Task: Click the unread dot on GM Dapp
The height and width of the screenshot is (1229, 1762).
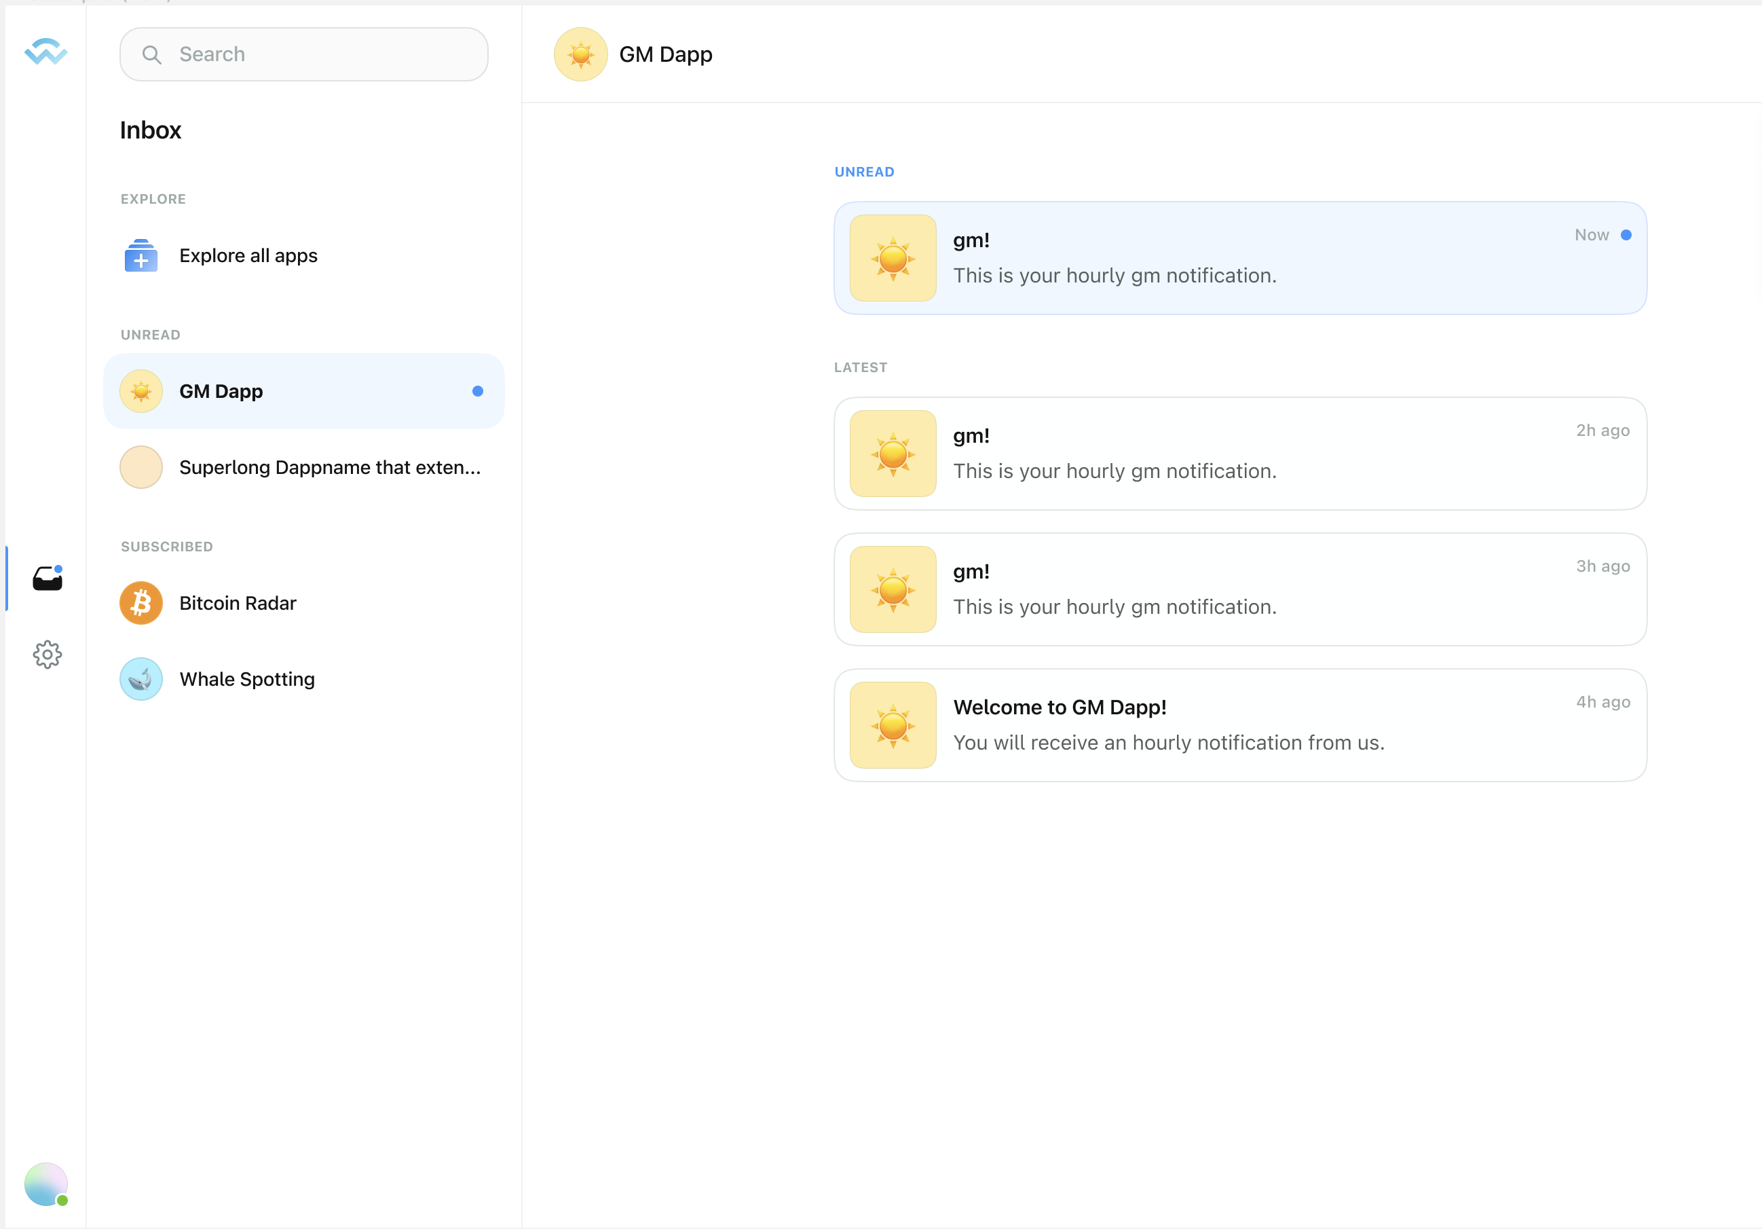Action: click(x=478, y=390)
